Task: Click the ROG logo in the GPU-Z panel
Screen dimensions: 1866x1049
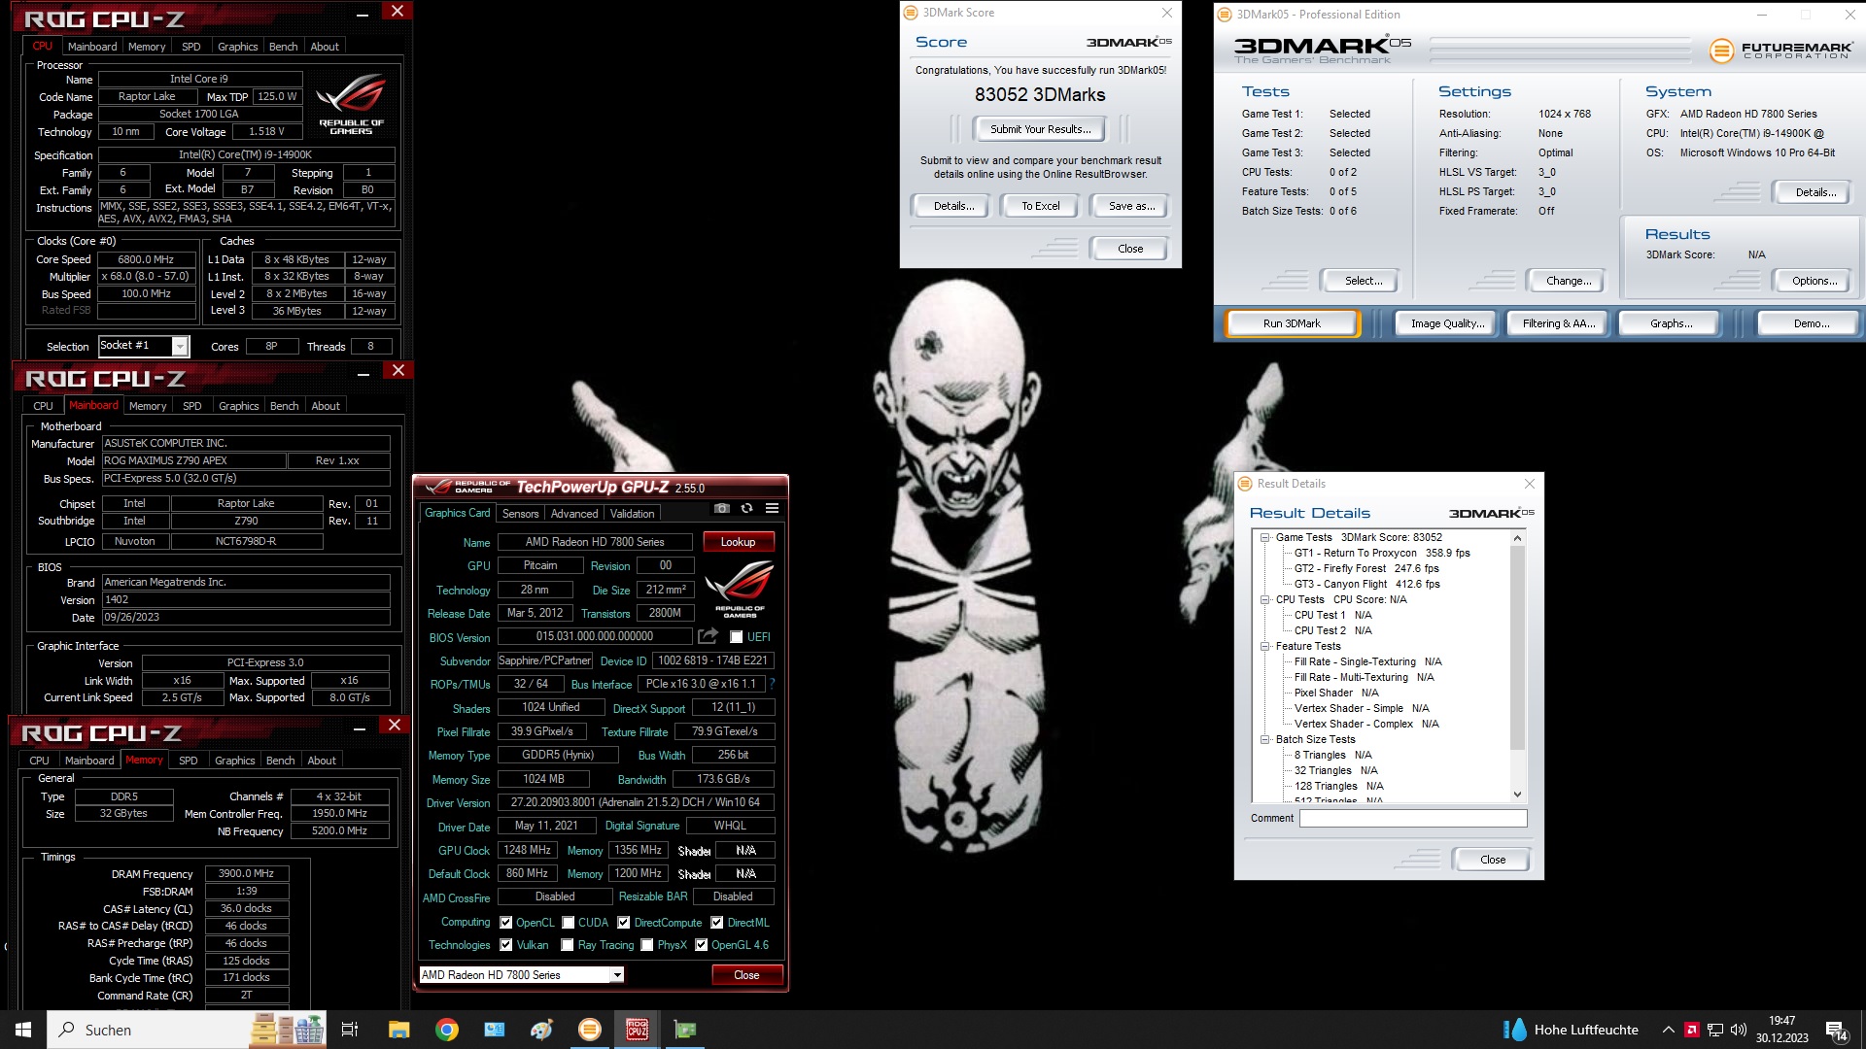Action: [x=739, y=589]
